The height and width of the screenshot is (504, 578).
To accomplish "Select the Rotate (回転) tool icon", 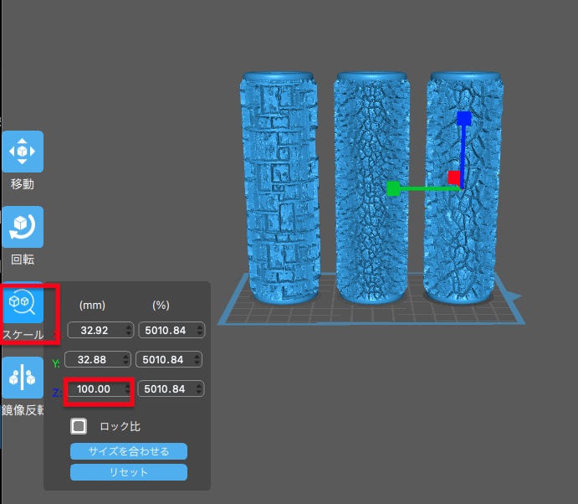I will click(23, 227).
